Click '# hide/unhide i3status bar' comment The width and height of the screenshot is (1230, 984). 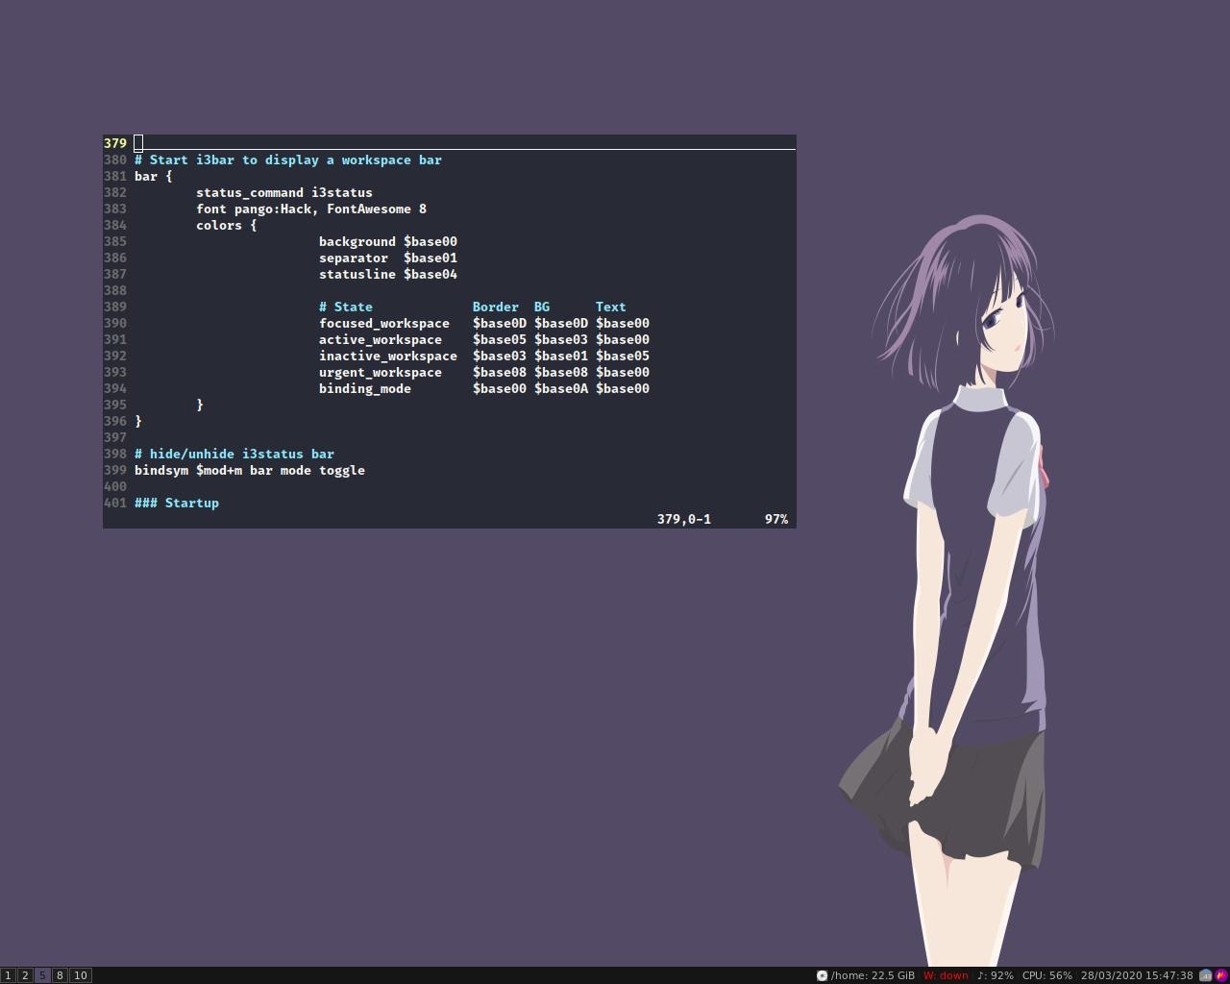[x=234, y=454]
